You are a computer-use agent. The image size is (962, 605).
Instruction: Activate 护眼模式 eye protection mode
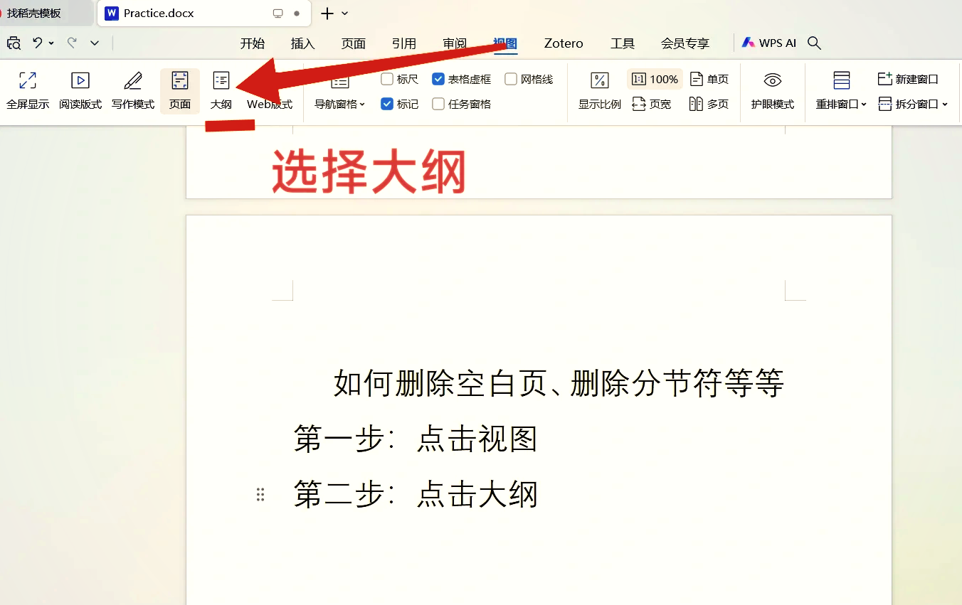772,90
